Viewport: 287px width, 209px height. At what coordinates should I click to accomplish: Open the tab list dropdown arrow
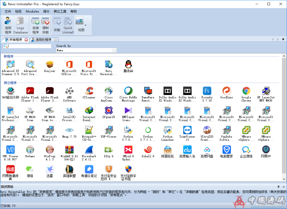click(283, 39)
